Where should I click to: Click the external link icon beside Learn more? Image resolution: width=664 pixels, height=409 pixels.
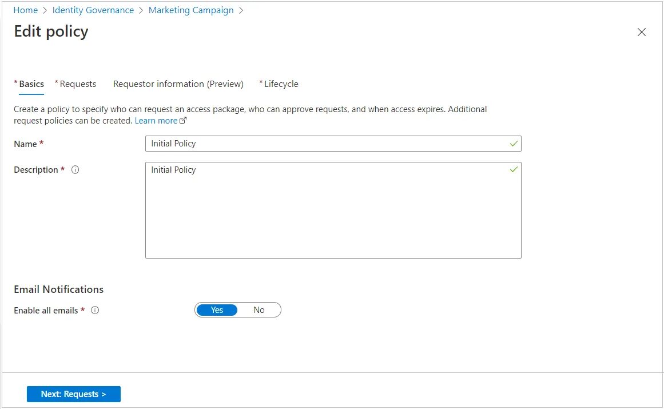[x=184, y=121]
